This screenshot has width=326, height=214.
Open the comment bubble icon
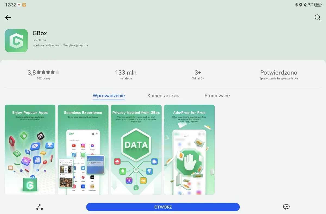click(x=286, y=207)
